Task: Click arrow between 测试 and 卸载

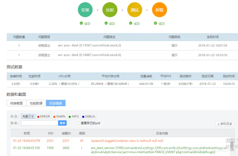Action: coord(147,10)
